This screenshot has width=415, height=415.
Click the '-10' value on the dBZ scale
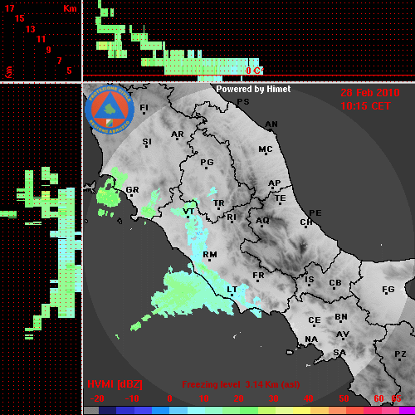[x=132, y=398]
